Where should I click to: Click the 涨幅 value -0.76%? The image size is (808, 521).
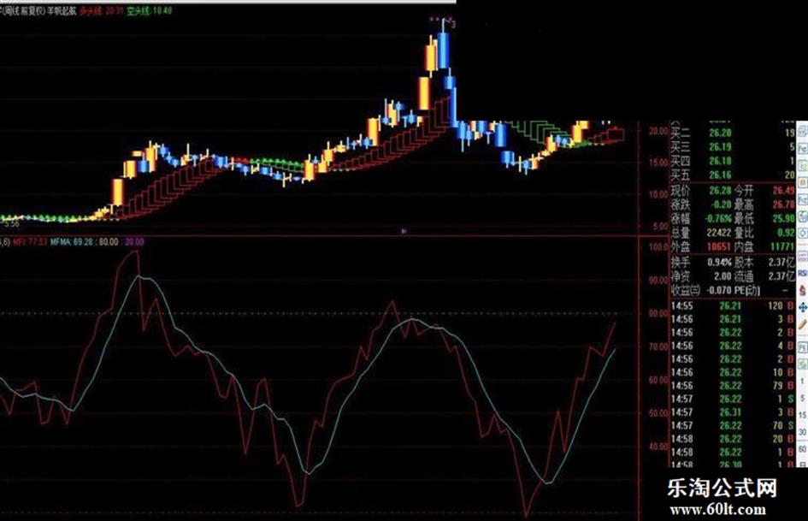click(719, 219)
